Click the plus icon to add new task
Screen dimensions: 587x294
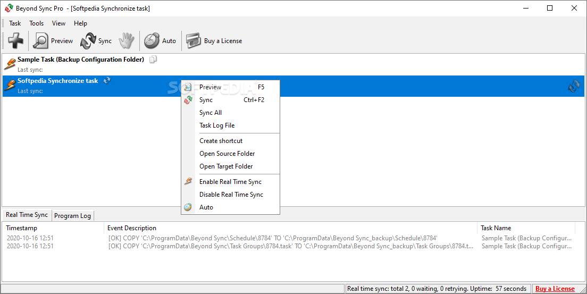click(x=16, y=40)
